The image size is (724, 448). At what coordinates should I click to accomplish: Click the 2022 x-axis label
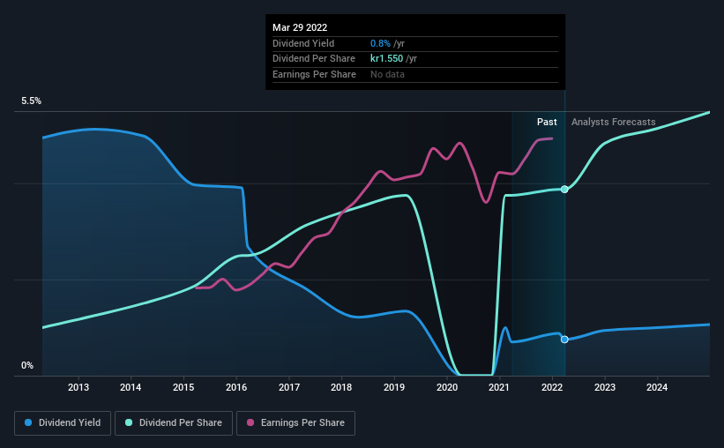(x=552, y=387)
